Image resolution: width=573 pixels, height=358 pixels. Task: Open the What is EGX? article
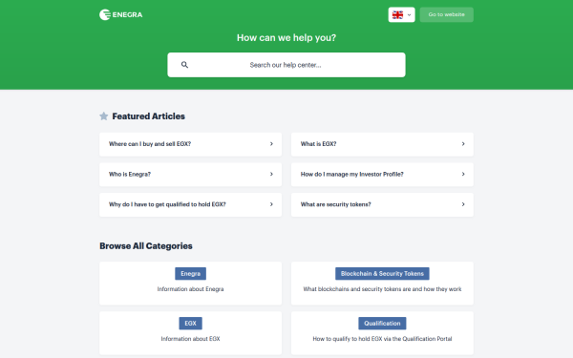tap(382, 144)
